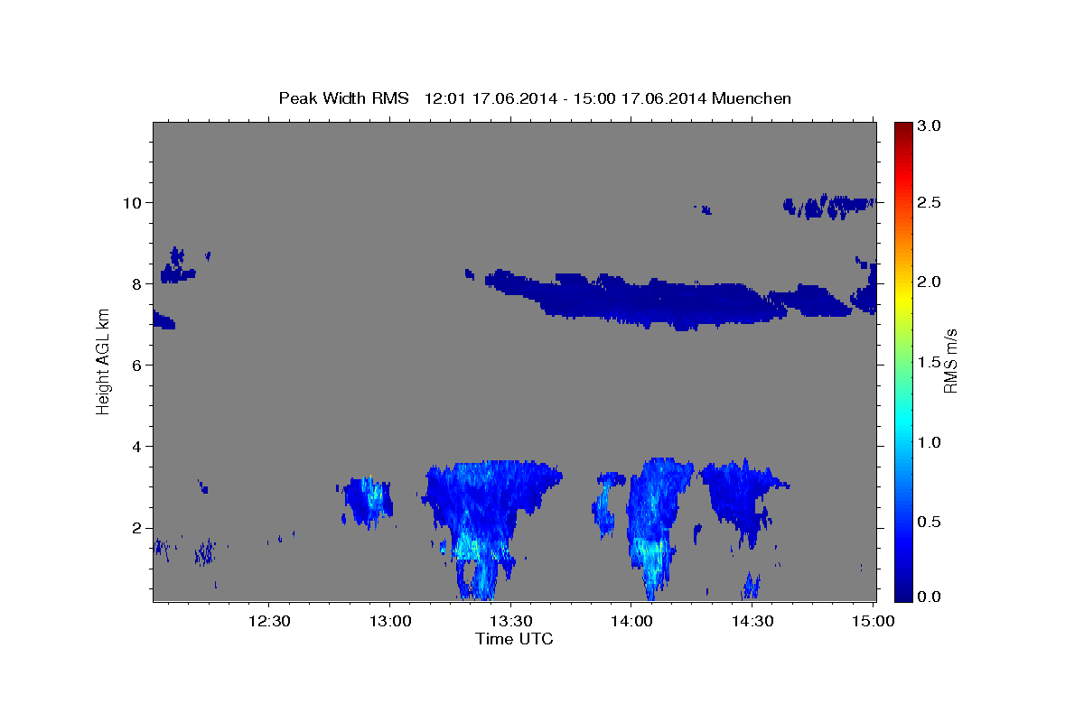This screenshot has width=1084, height=722.
Task: Click the colorbar value 2.0
Action: [x=930, y=282]
